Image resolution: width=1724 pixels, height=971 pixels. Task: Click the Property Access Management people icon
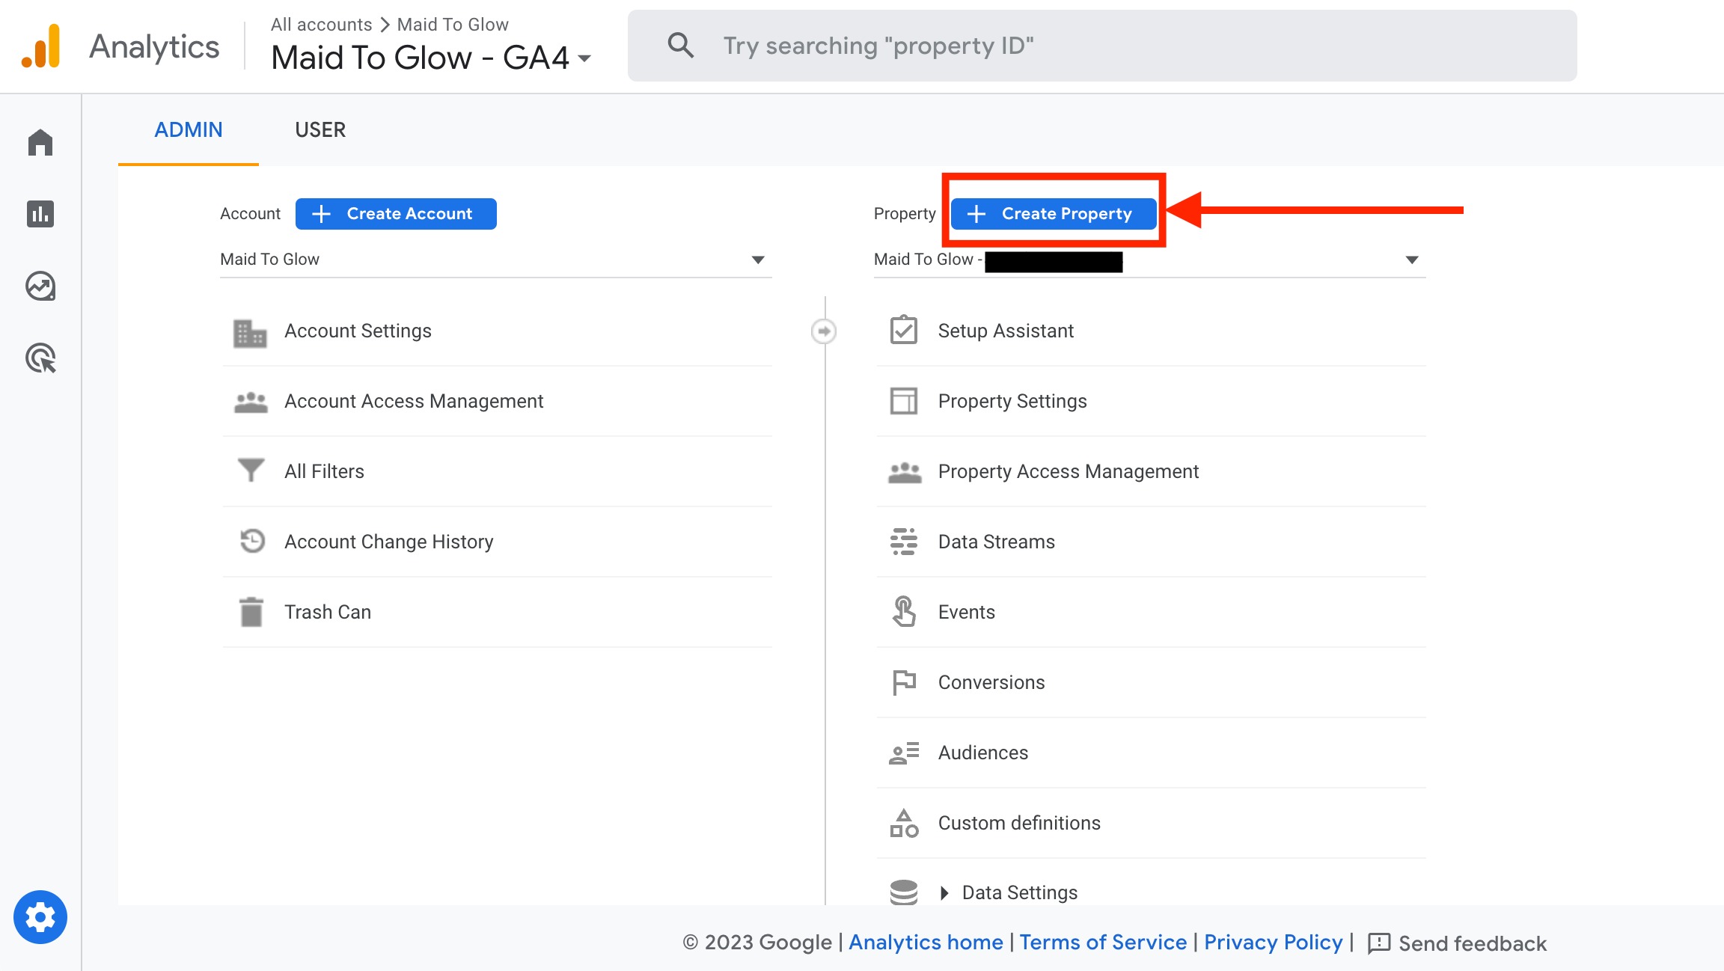(905, 473)
